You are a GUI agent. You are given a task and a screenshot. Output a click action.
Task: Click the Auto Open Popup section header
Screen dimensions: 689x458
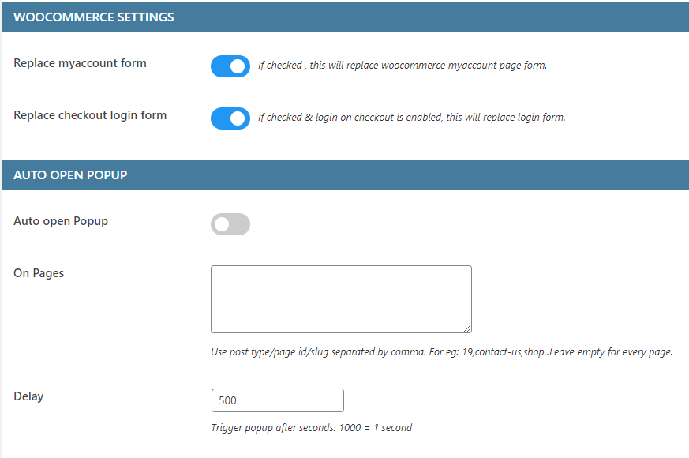(70, 175)
